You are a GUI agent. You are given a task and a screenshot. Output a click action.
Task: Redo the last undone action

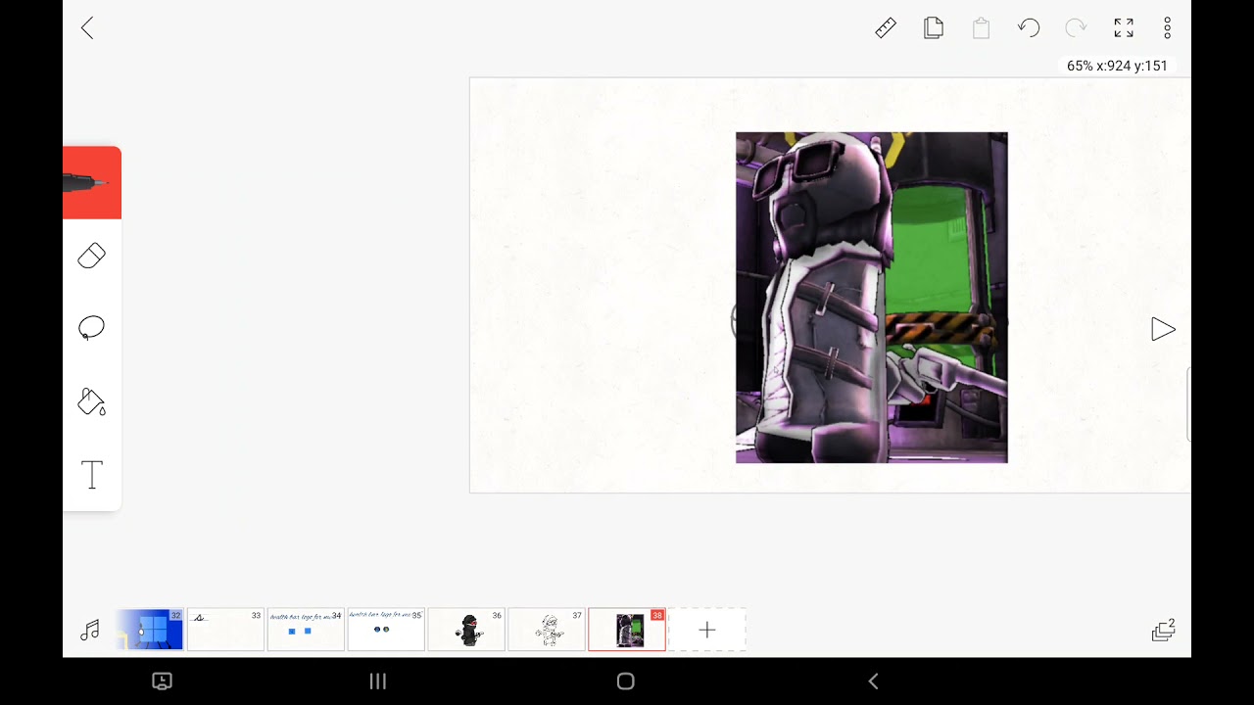(1076, 28)
